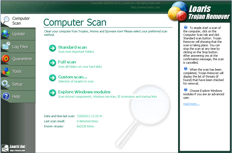Image resolution: width=232 pixels, height=153 pixels.
Task: Click help bubble icon beside 'To simple start'
Action: 186,28
